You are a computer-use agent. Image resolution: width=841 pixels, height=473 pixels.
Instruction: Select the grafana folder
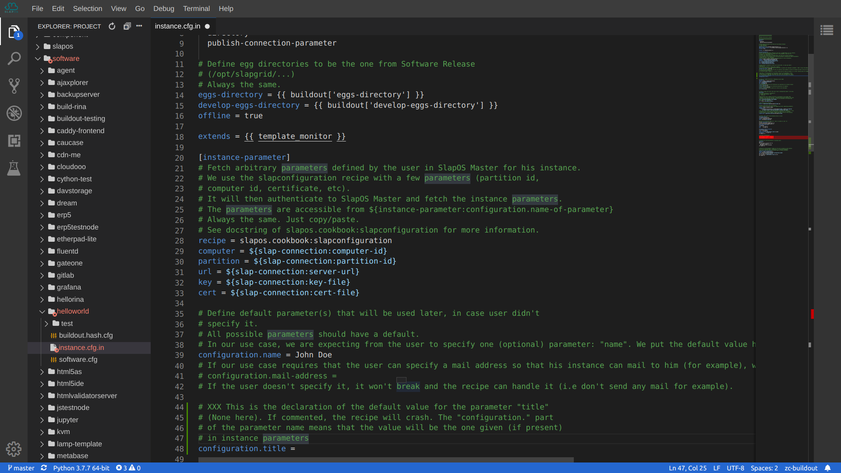pos(89,287)
